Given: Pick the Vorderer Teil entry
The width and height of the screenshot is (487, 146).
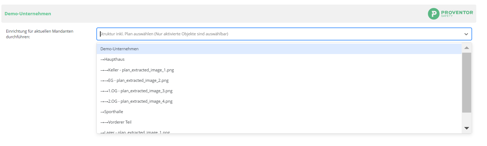Looking at the screenshot, I should [279, 122].
